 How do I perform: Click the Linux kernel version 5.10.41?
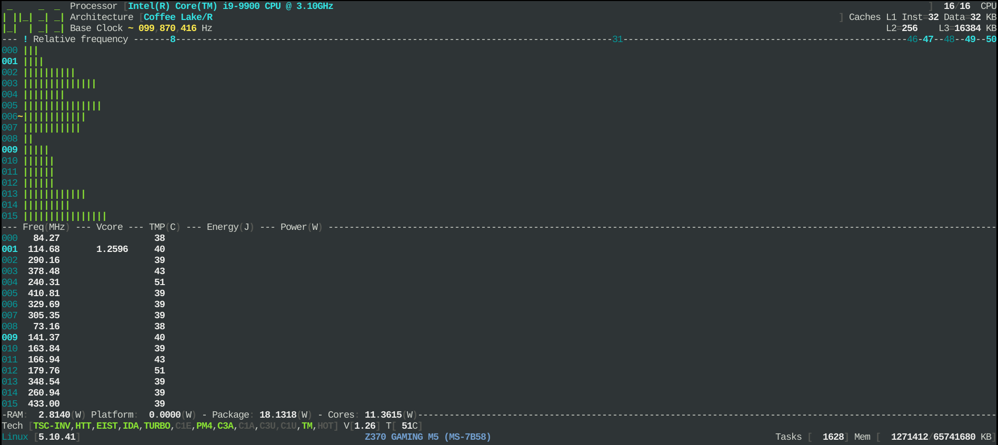tap(57, 437)
